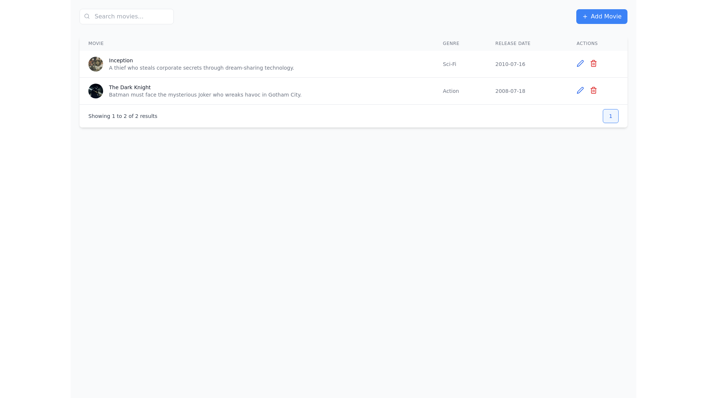Click The Dark Knight poster thumbnail
707x398 pixels.
tap(95, 91)
